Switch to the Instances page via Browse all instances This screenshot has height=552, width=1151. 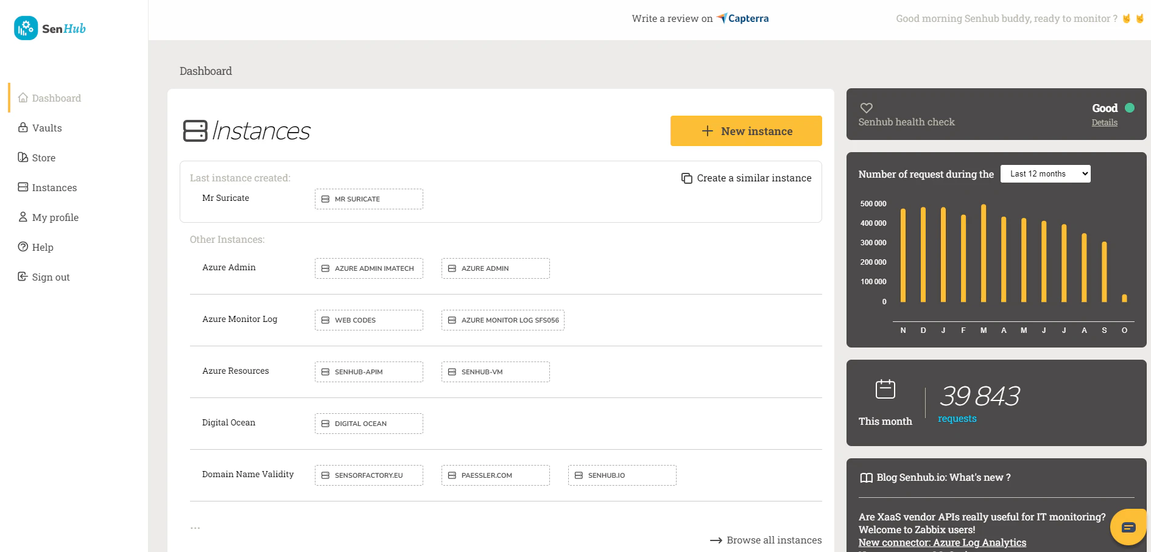[774, 540]
